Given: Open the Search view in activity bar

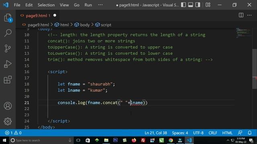Looking at the screenshot, I should tap(8, 33).
